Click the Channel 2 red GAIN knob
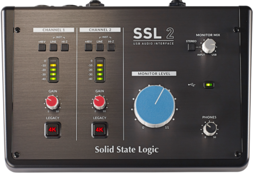Image resolution: width=253 pixels, height=173 pixels. pos(99,102)
